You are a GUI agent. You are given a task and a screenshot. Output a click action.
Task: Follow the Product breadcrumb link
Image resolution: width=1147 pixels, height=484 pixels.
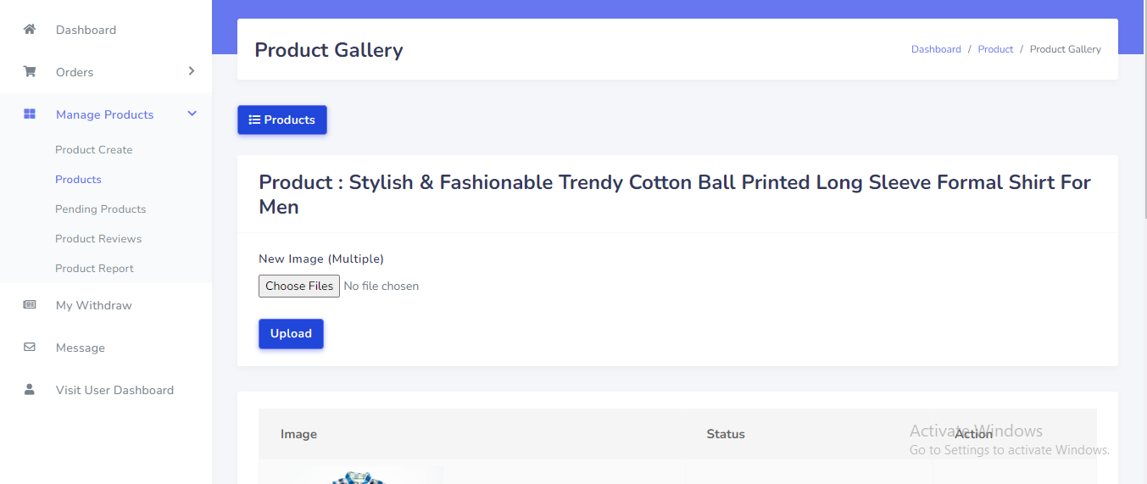click(x=995, y=49)
